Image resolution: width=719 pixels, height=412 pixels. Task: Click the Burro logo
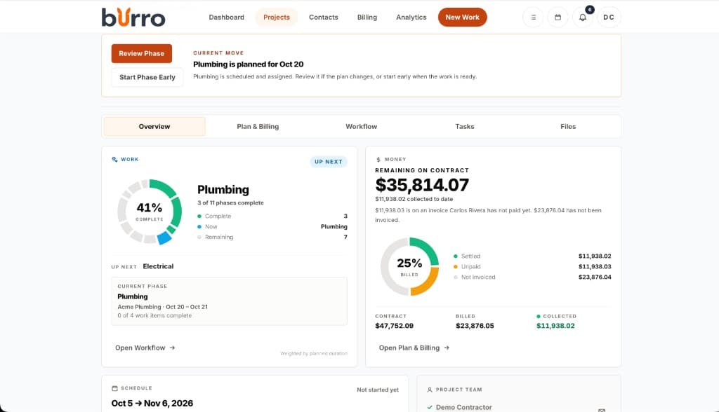133,18
